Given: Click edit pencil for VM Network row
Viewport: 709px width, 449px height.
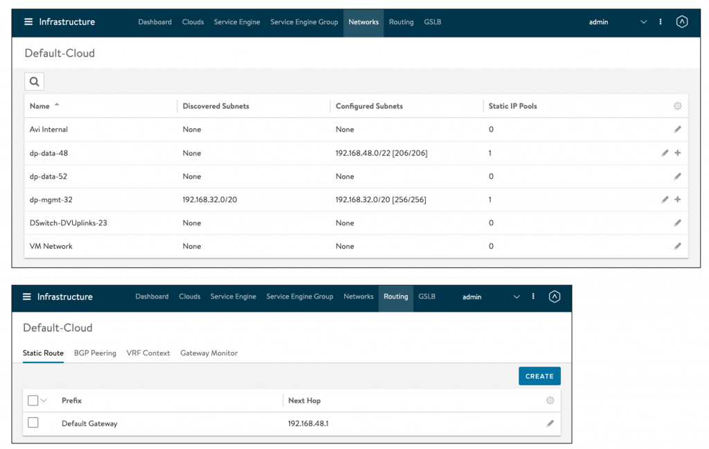Looking at the screenshot, I should (677, 246).
